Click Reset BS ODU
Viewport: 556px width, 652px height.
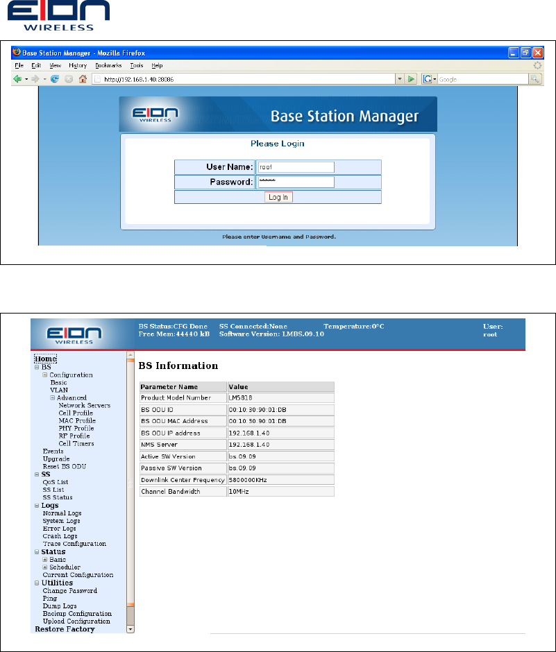click(65, 467)
